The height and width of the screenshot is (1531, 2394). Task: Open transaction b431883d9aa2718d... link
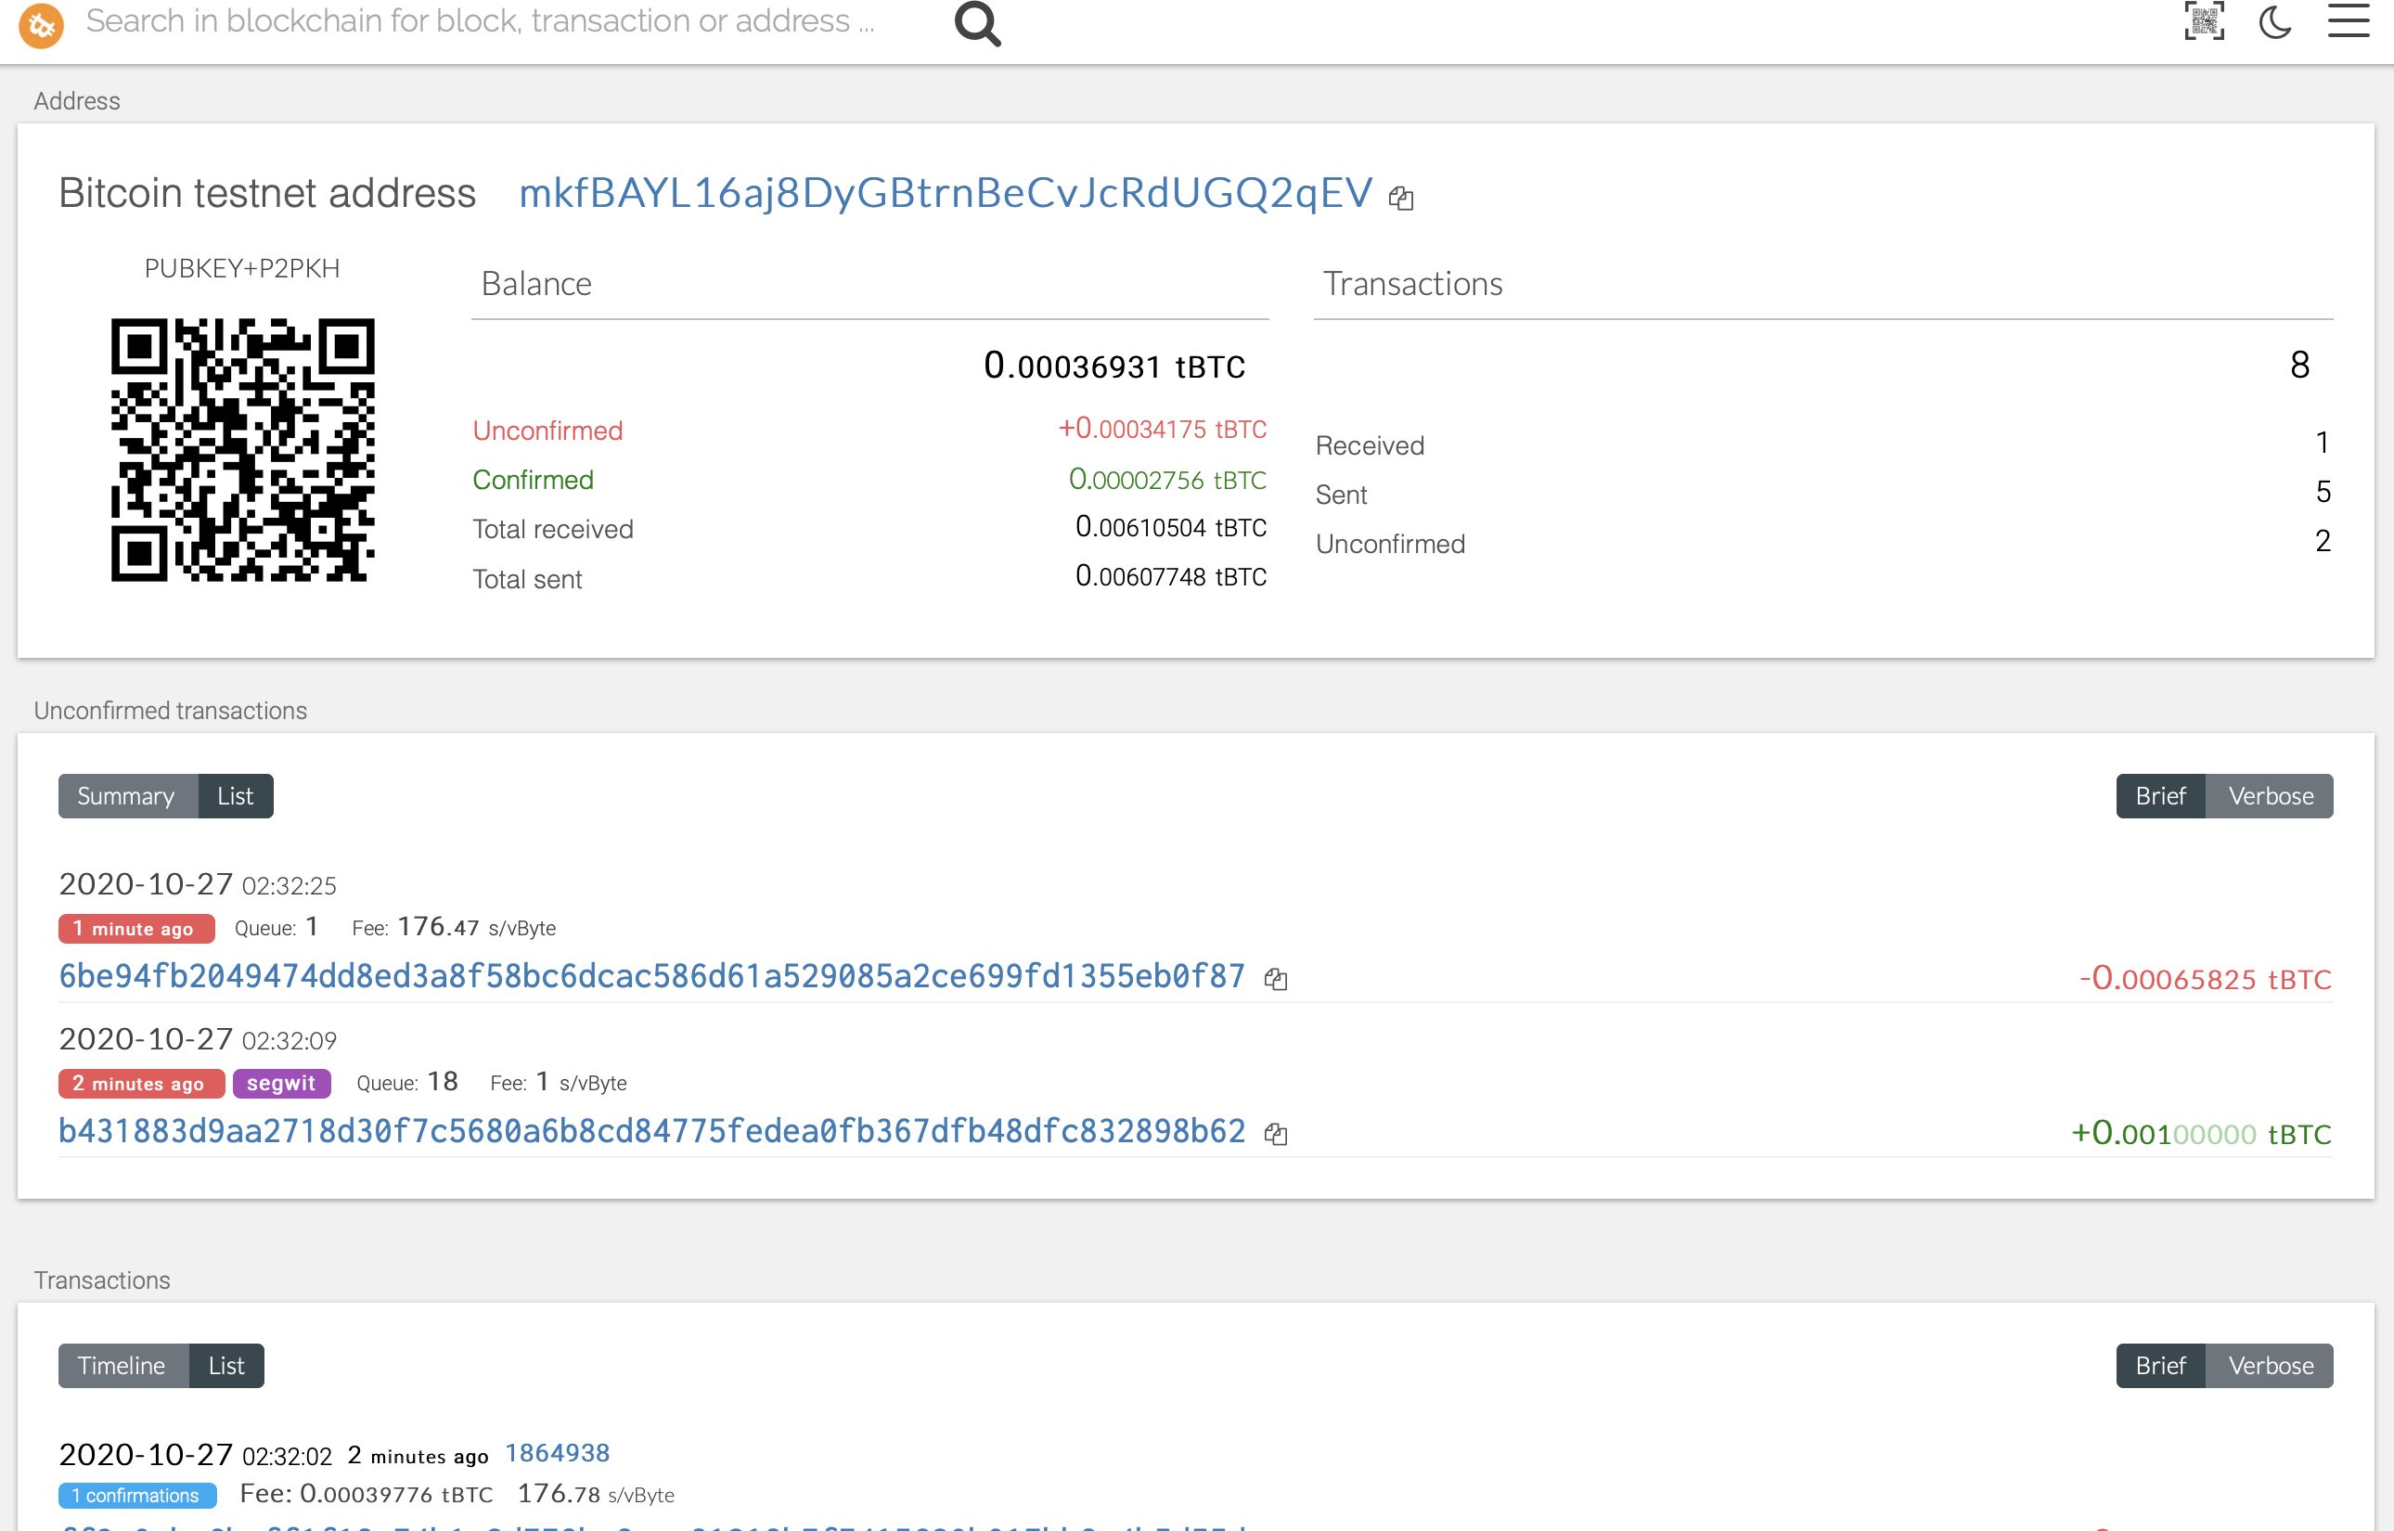tap(651, 1131)
